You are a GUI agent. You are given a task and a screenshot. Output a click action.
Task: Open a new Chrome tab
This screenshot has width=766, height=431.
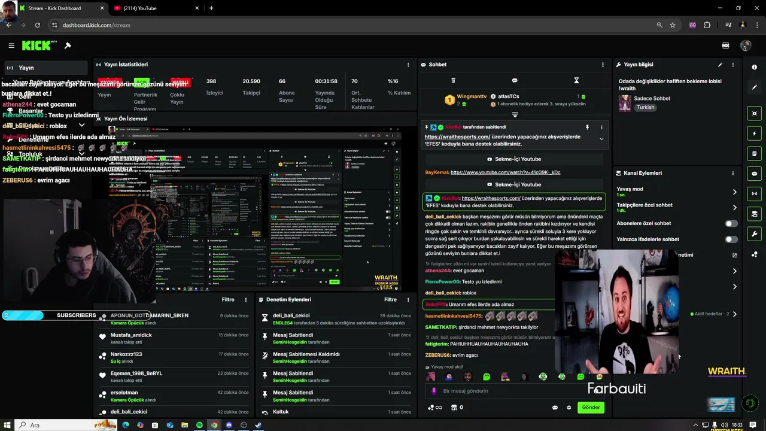(x=211, y=8)
